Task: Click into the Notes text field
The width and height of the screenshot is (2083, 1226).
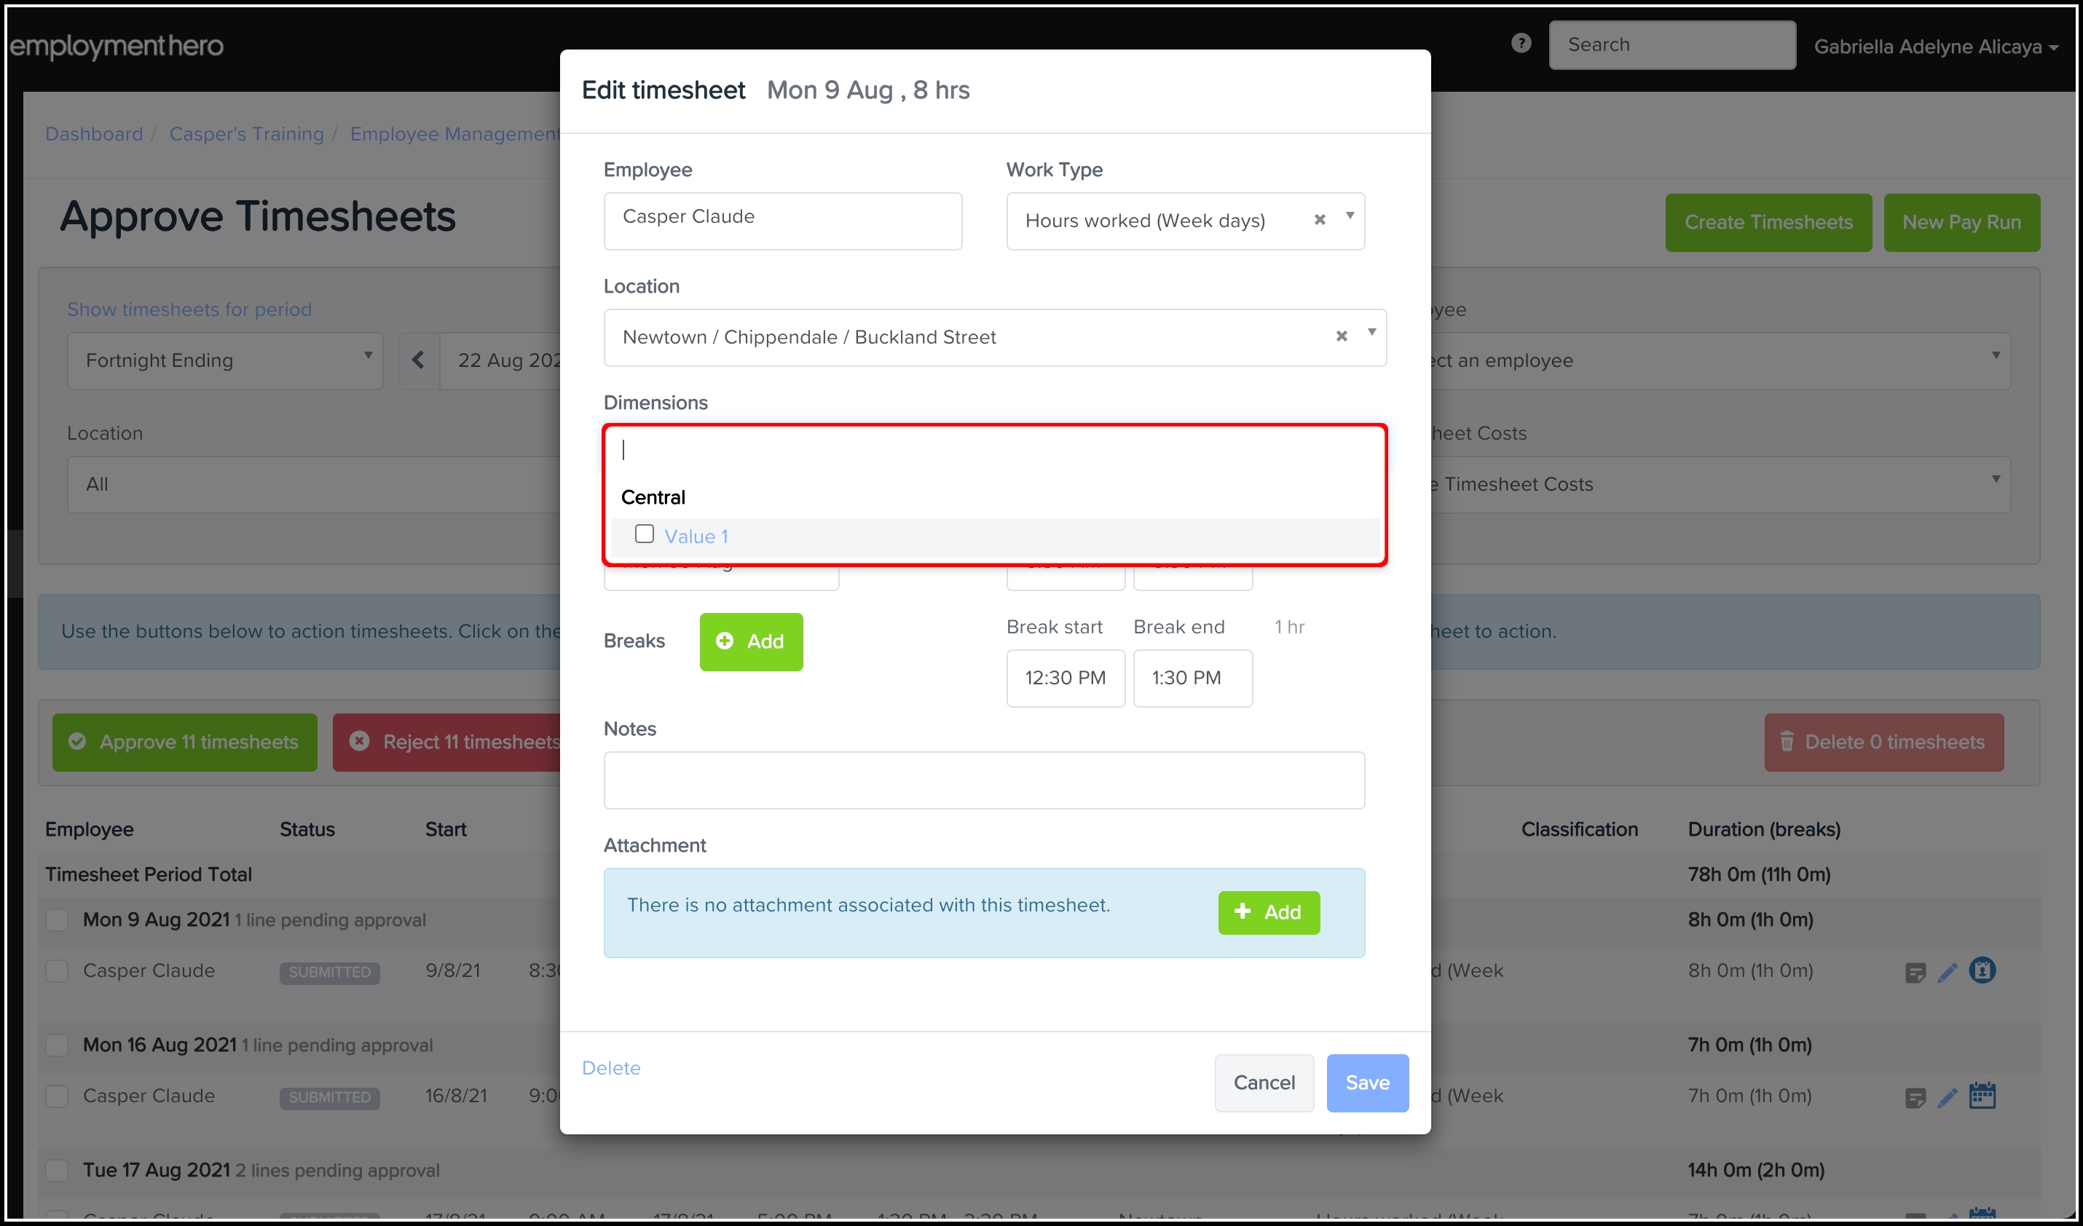Action: (x=984, y=780)
